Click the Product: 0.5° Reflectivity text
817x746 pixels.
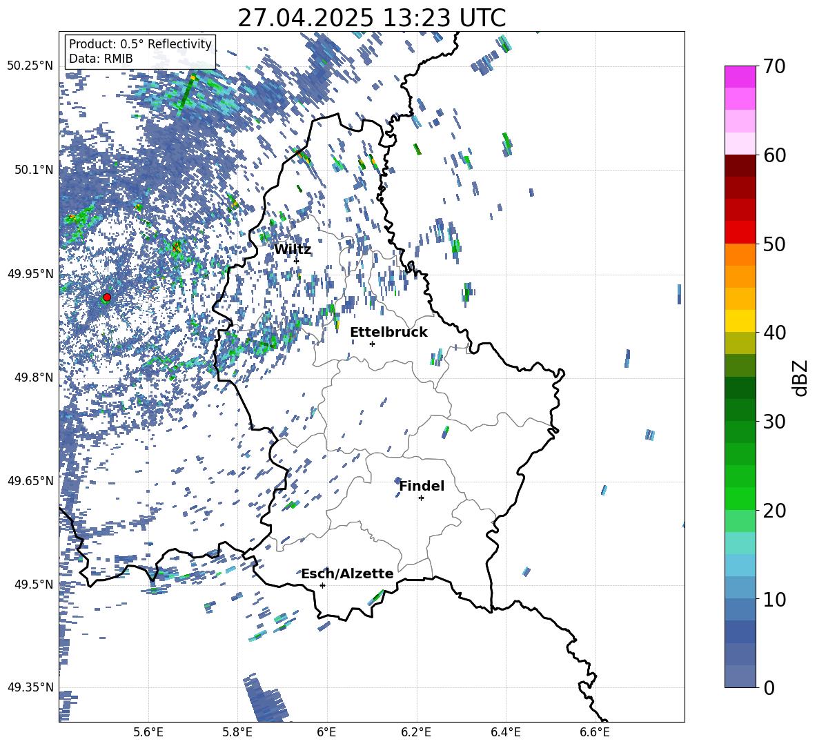click(140, 44)
